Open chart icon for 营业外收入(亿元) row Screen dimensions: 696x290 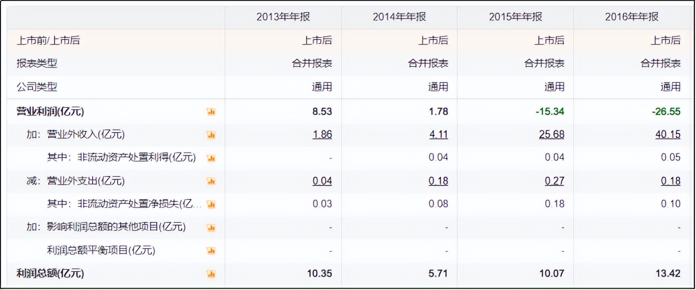point(211,135)
